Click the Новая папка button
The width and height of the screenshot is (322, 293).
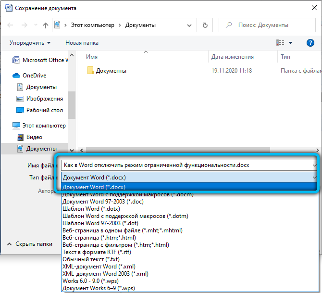click(82, 43)
